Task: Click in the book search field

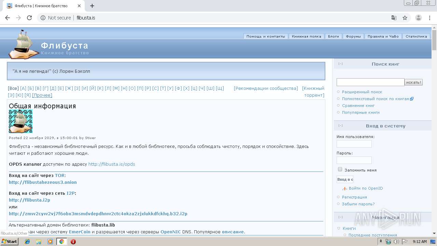Action: [x=370, y=82]
